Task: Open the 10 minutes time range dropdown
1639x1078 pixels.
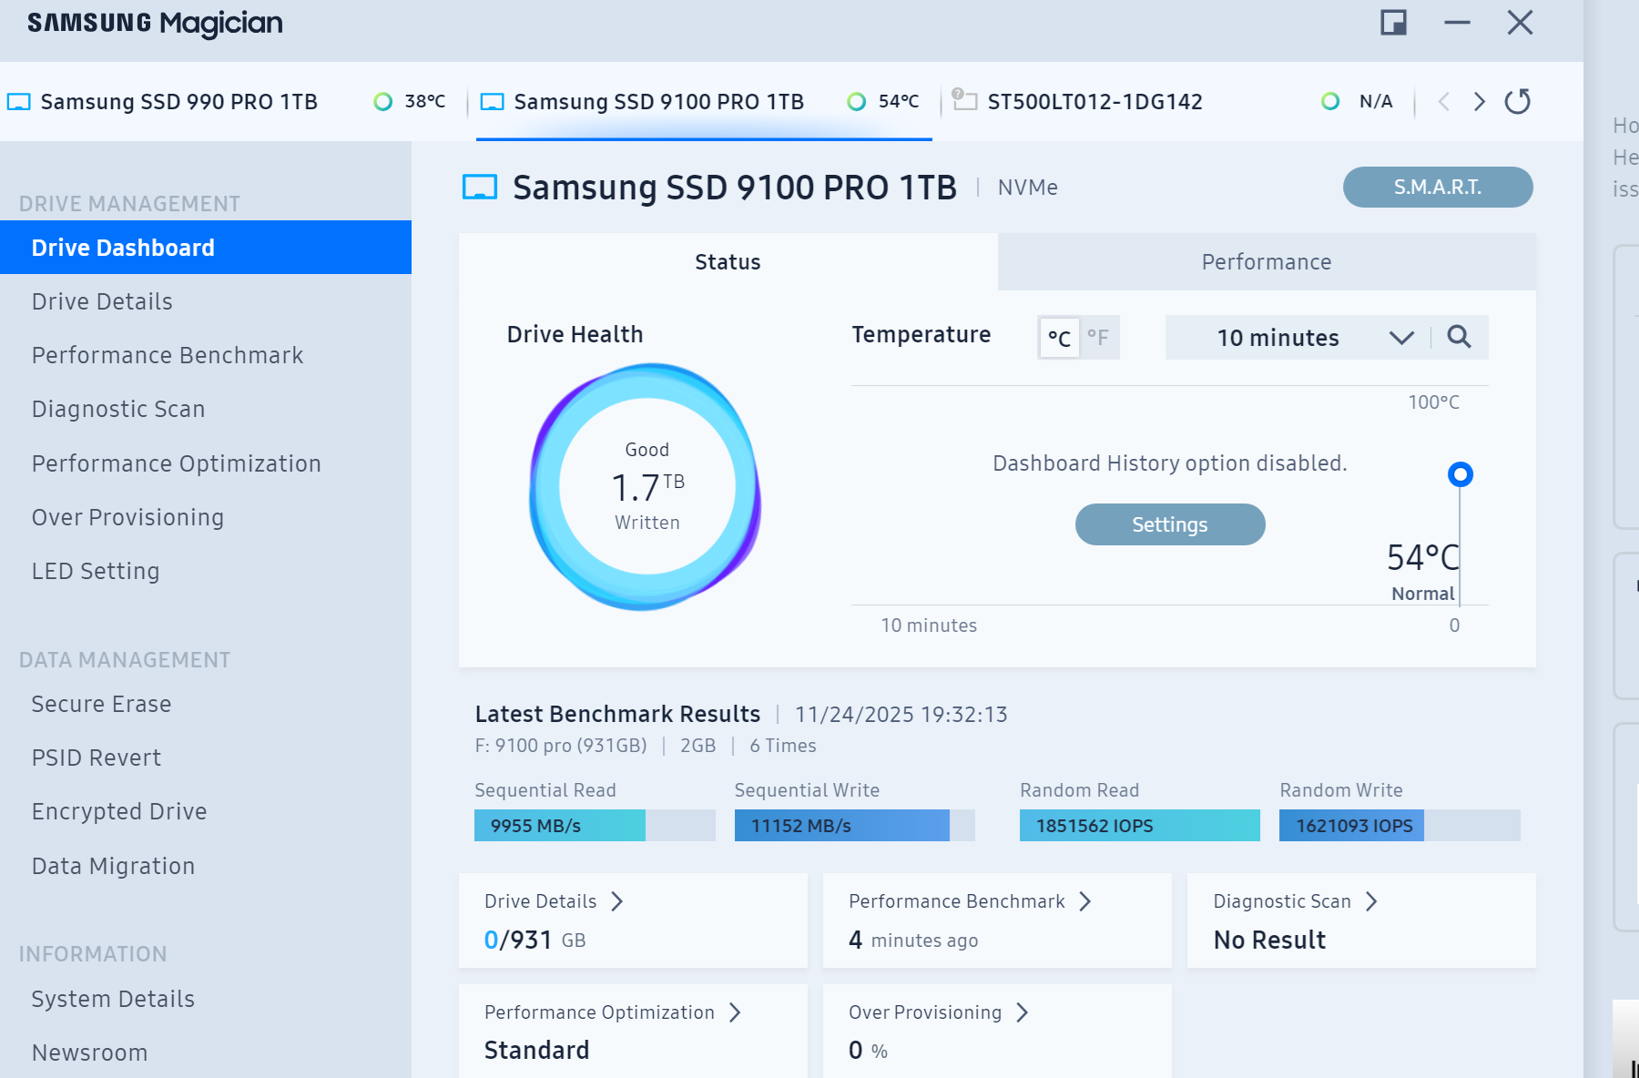Action: 1298,338
